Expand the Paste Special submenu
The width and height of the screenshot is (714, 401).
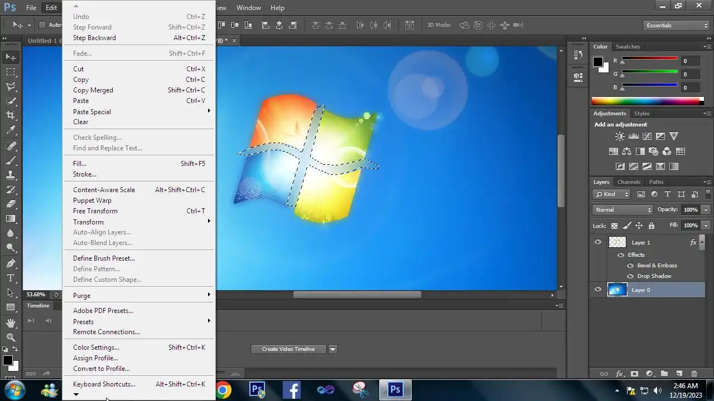(x=138, y=111)
